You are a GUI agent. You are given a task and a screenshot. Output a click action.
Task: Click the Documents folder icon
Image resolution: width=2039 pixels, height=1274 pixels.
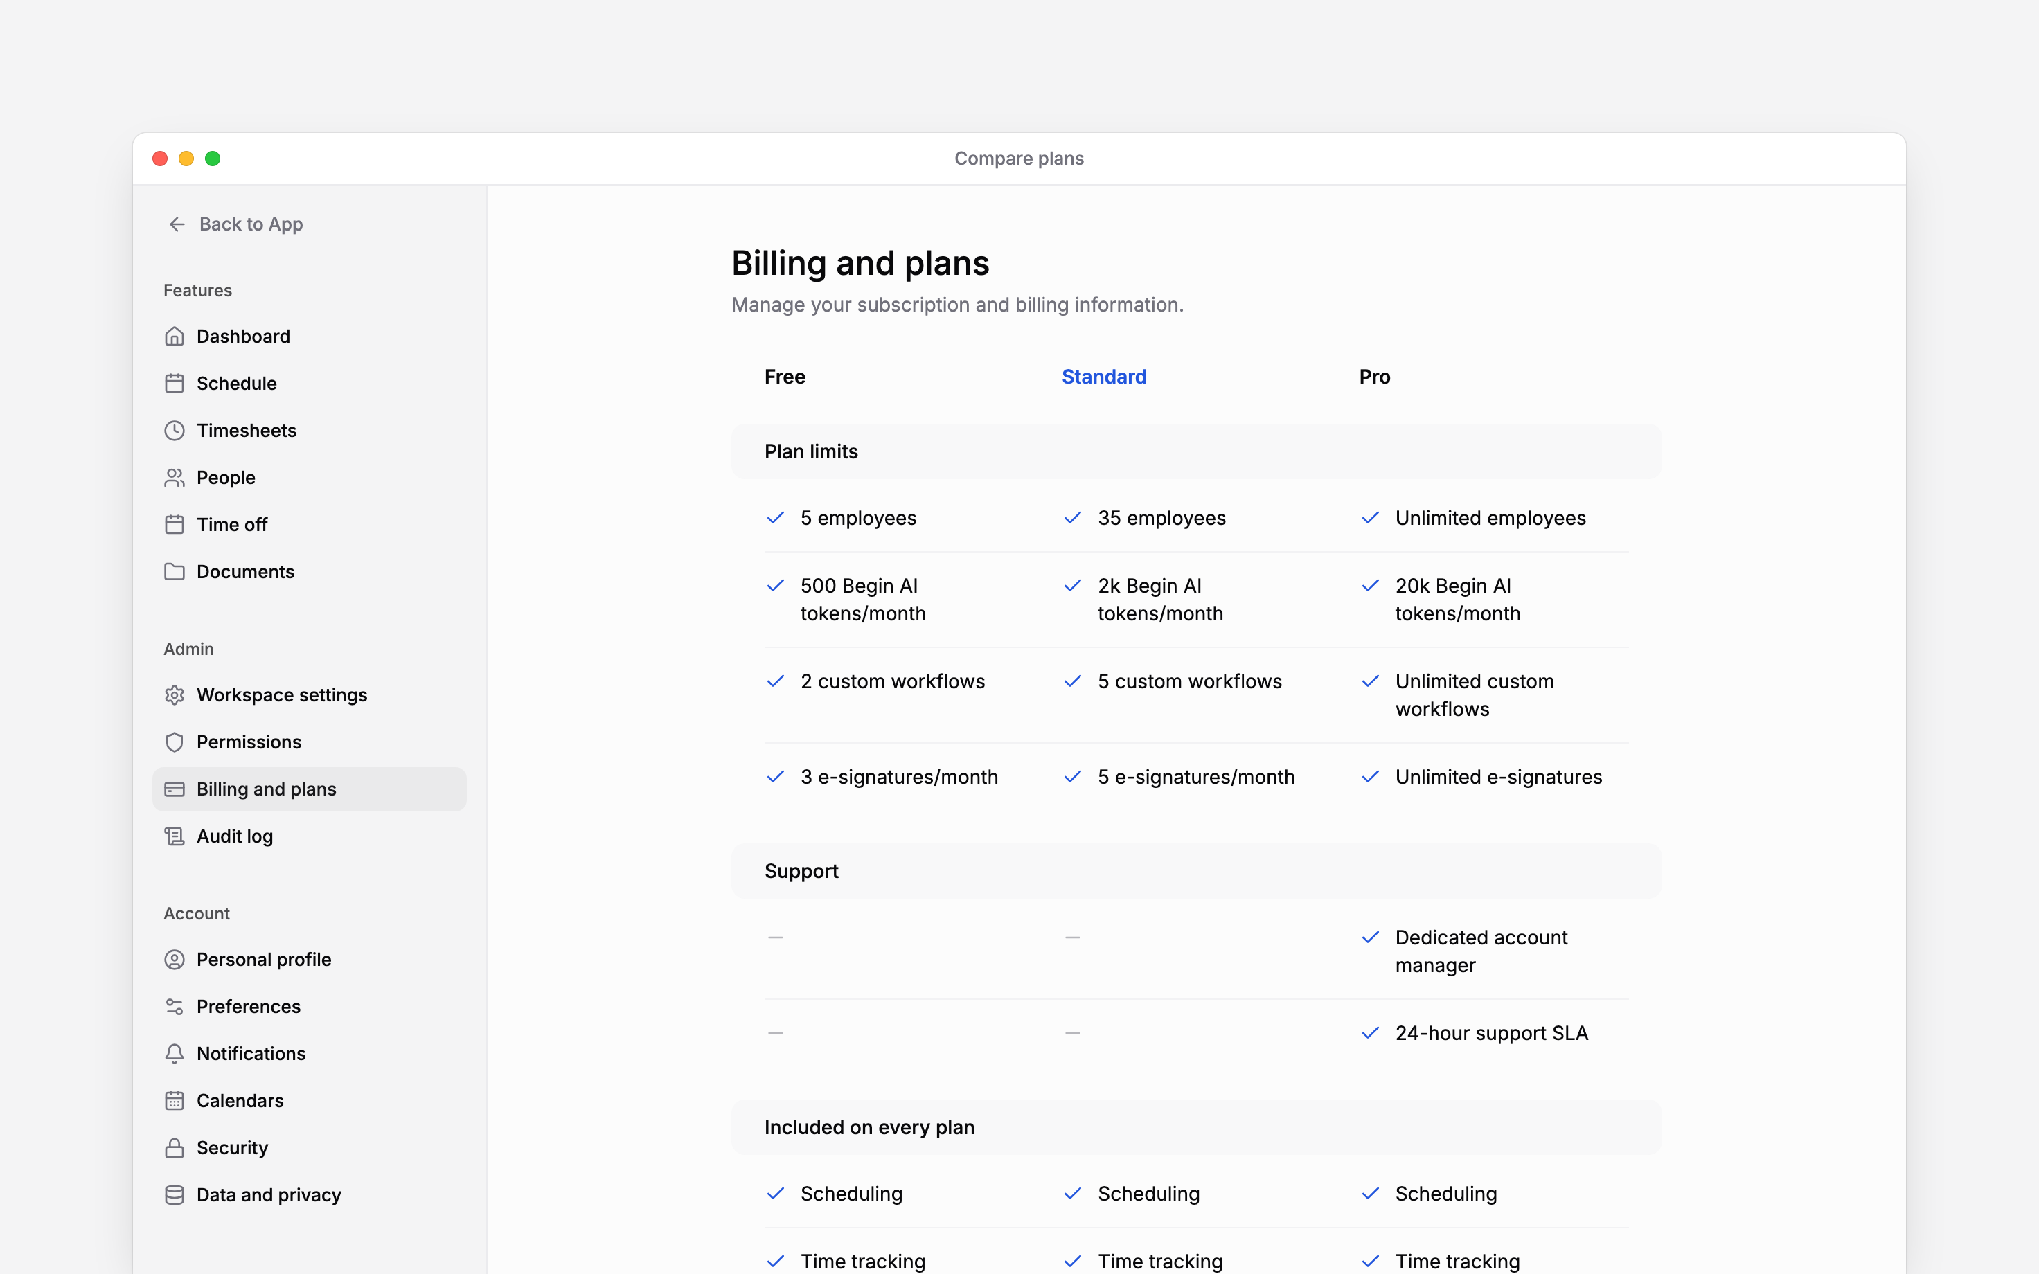[175, 572]
